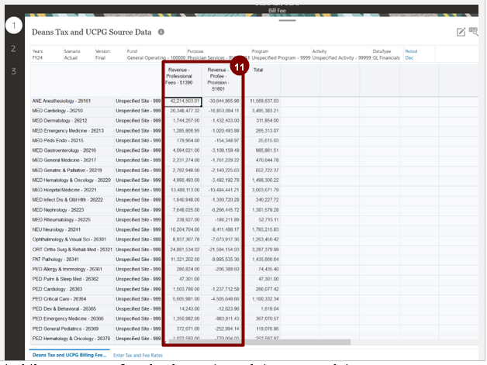Select row PED Emergency Medicine - 26366
The height and width of the screenshot is (365, 487).
67,319
